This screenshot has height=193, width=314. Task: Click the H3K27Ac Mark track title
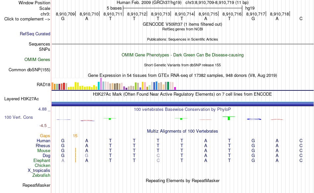[182, 94]
